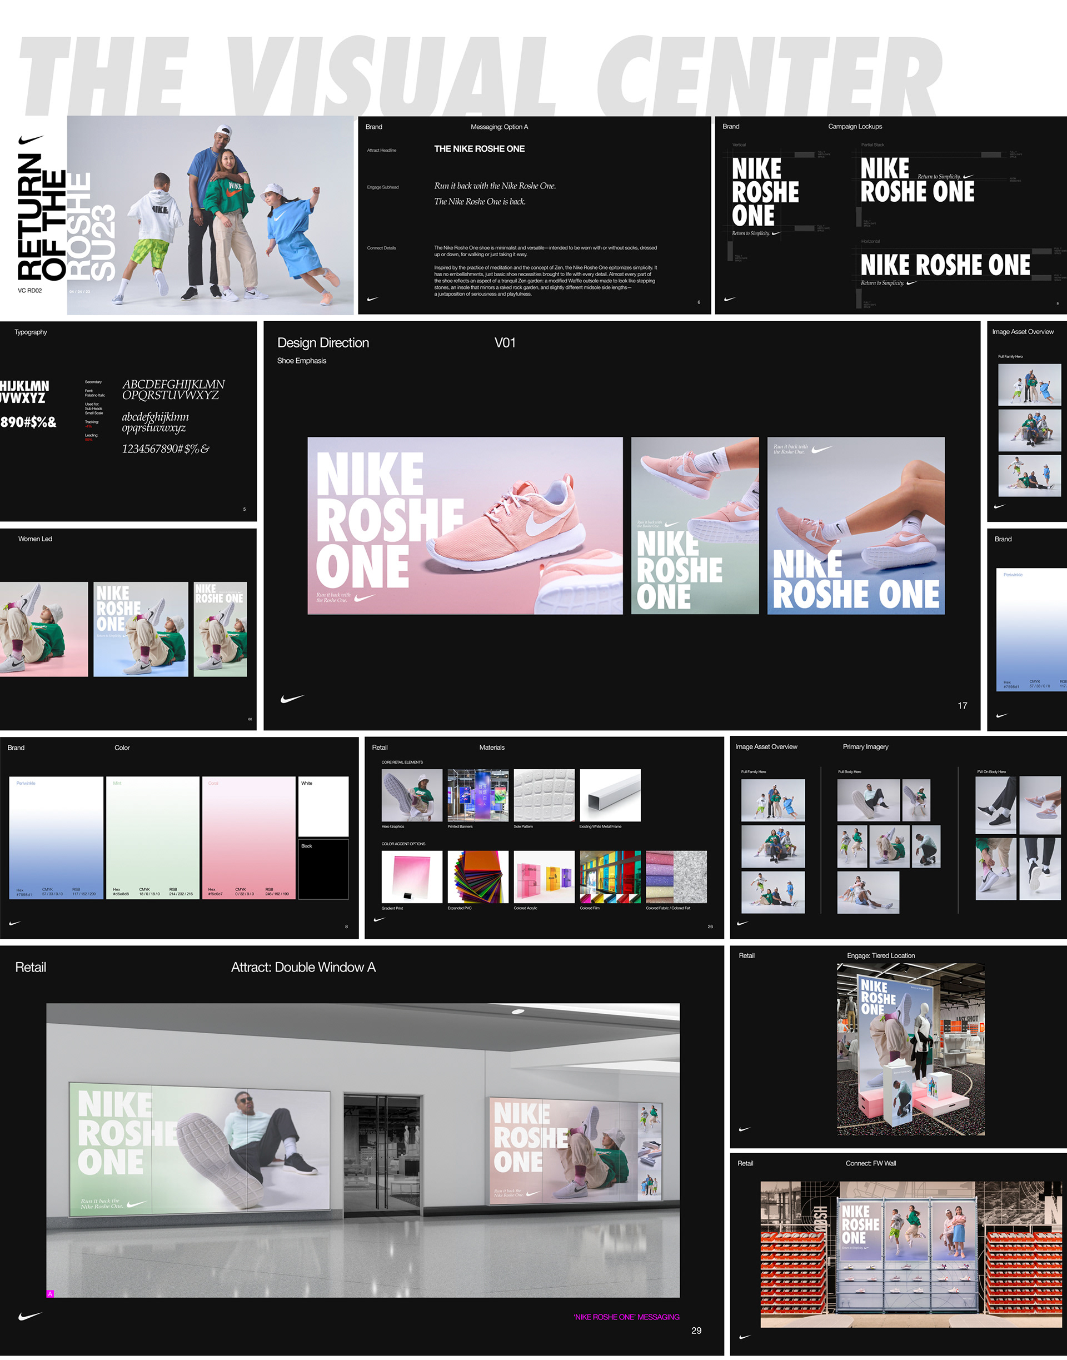Open the Colored Acrylic thumbnail
The width and height of the screenshot is (1067, 1360).
tap(544, 876)
